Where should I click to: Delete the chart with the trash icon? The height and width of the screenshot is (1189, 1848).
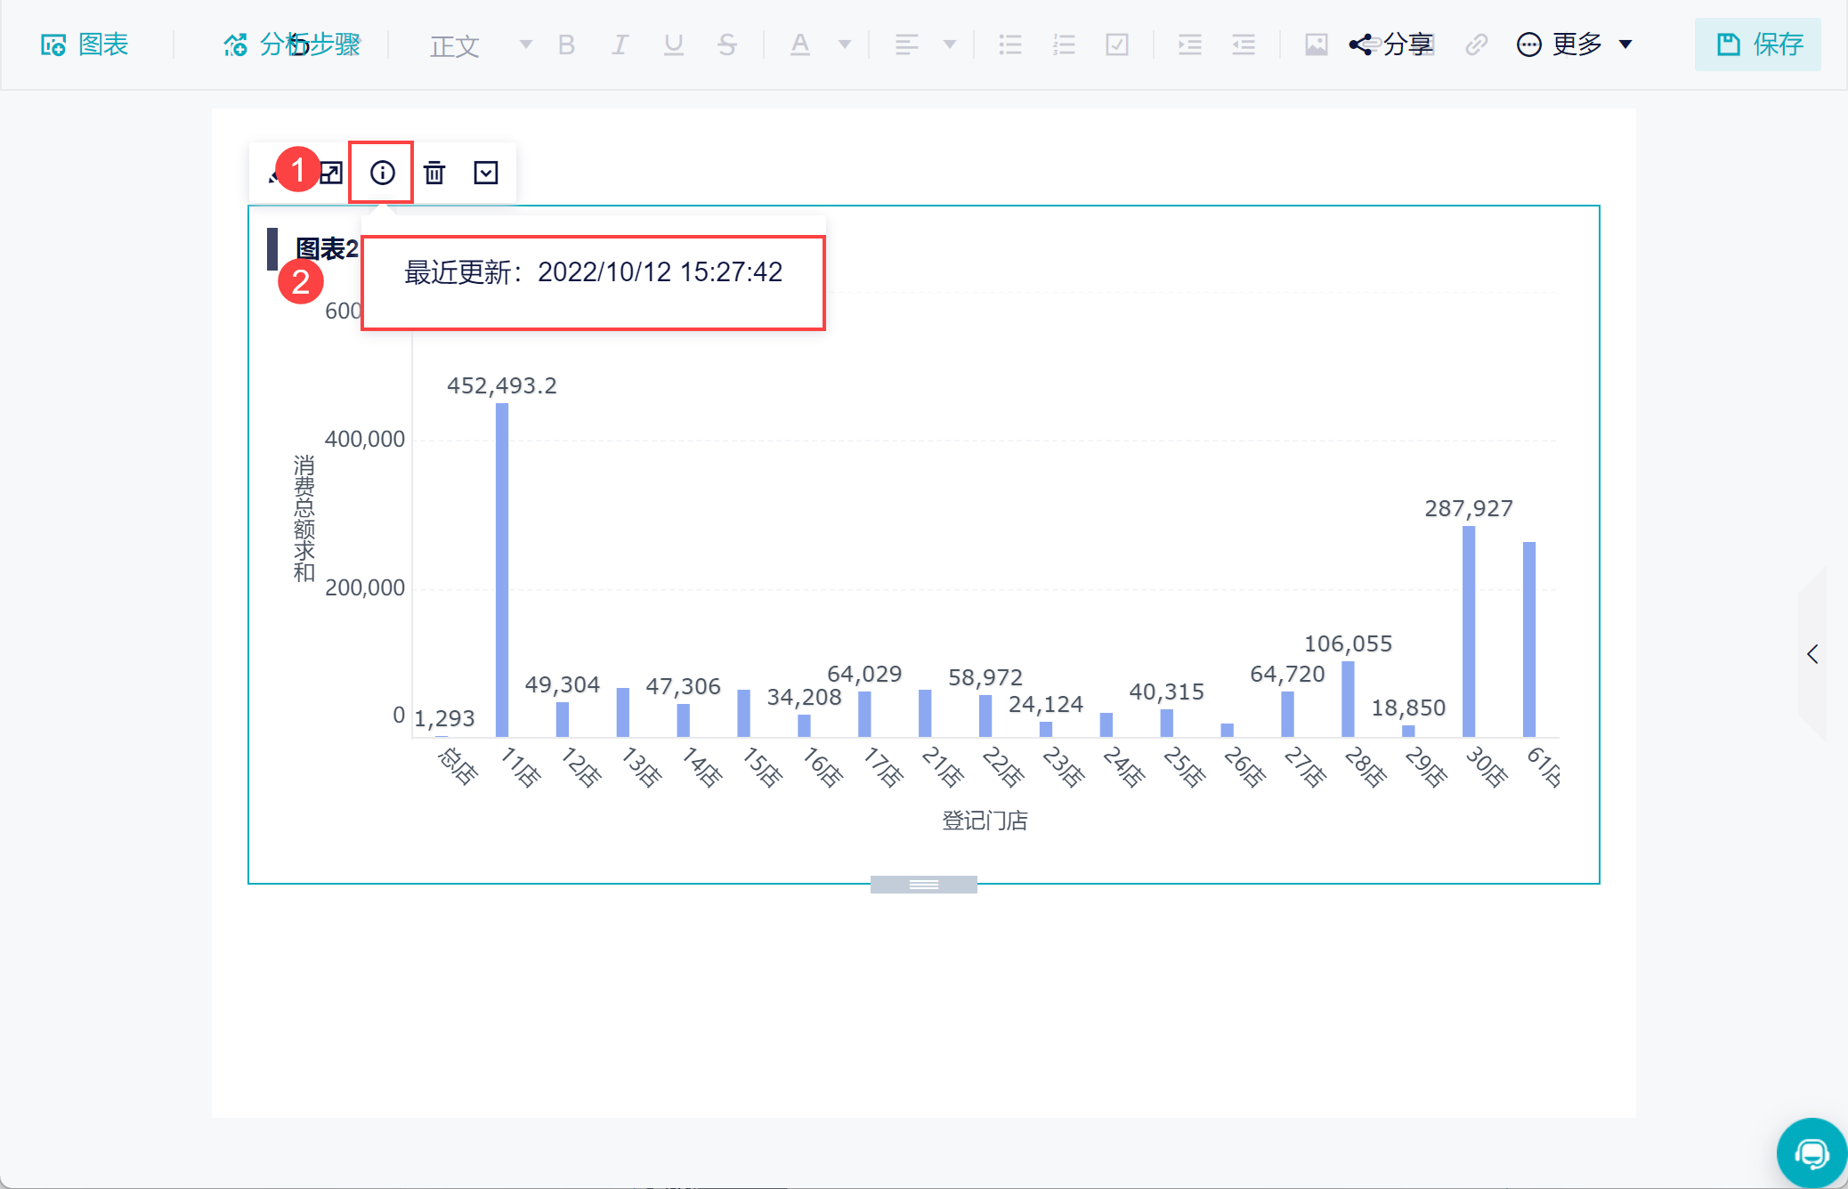pyautogui.click(x=434, y=173)
